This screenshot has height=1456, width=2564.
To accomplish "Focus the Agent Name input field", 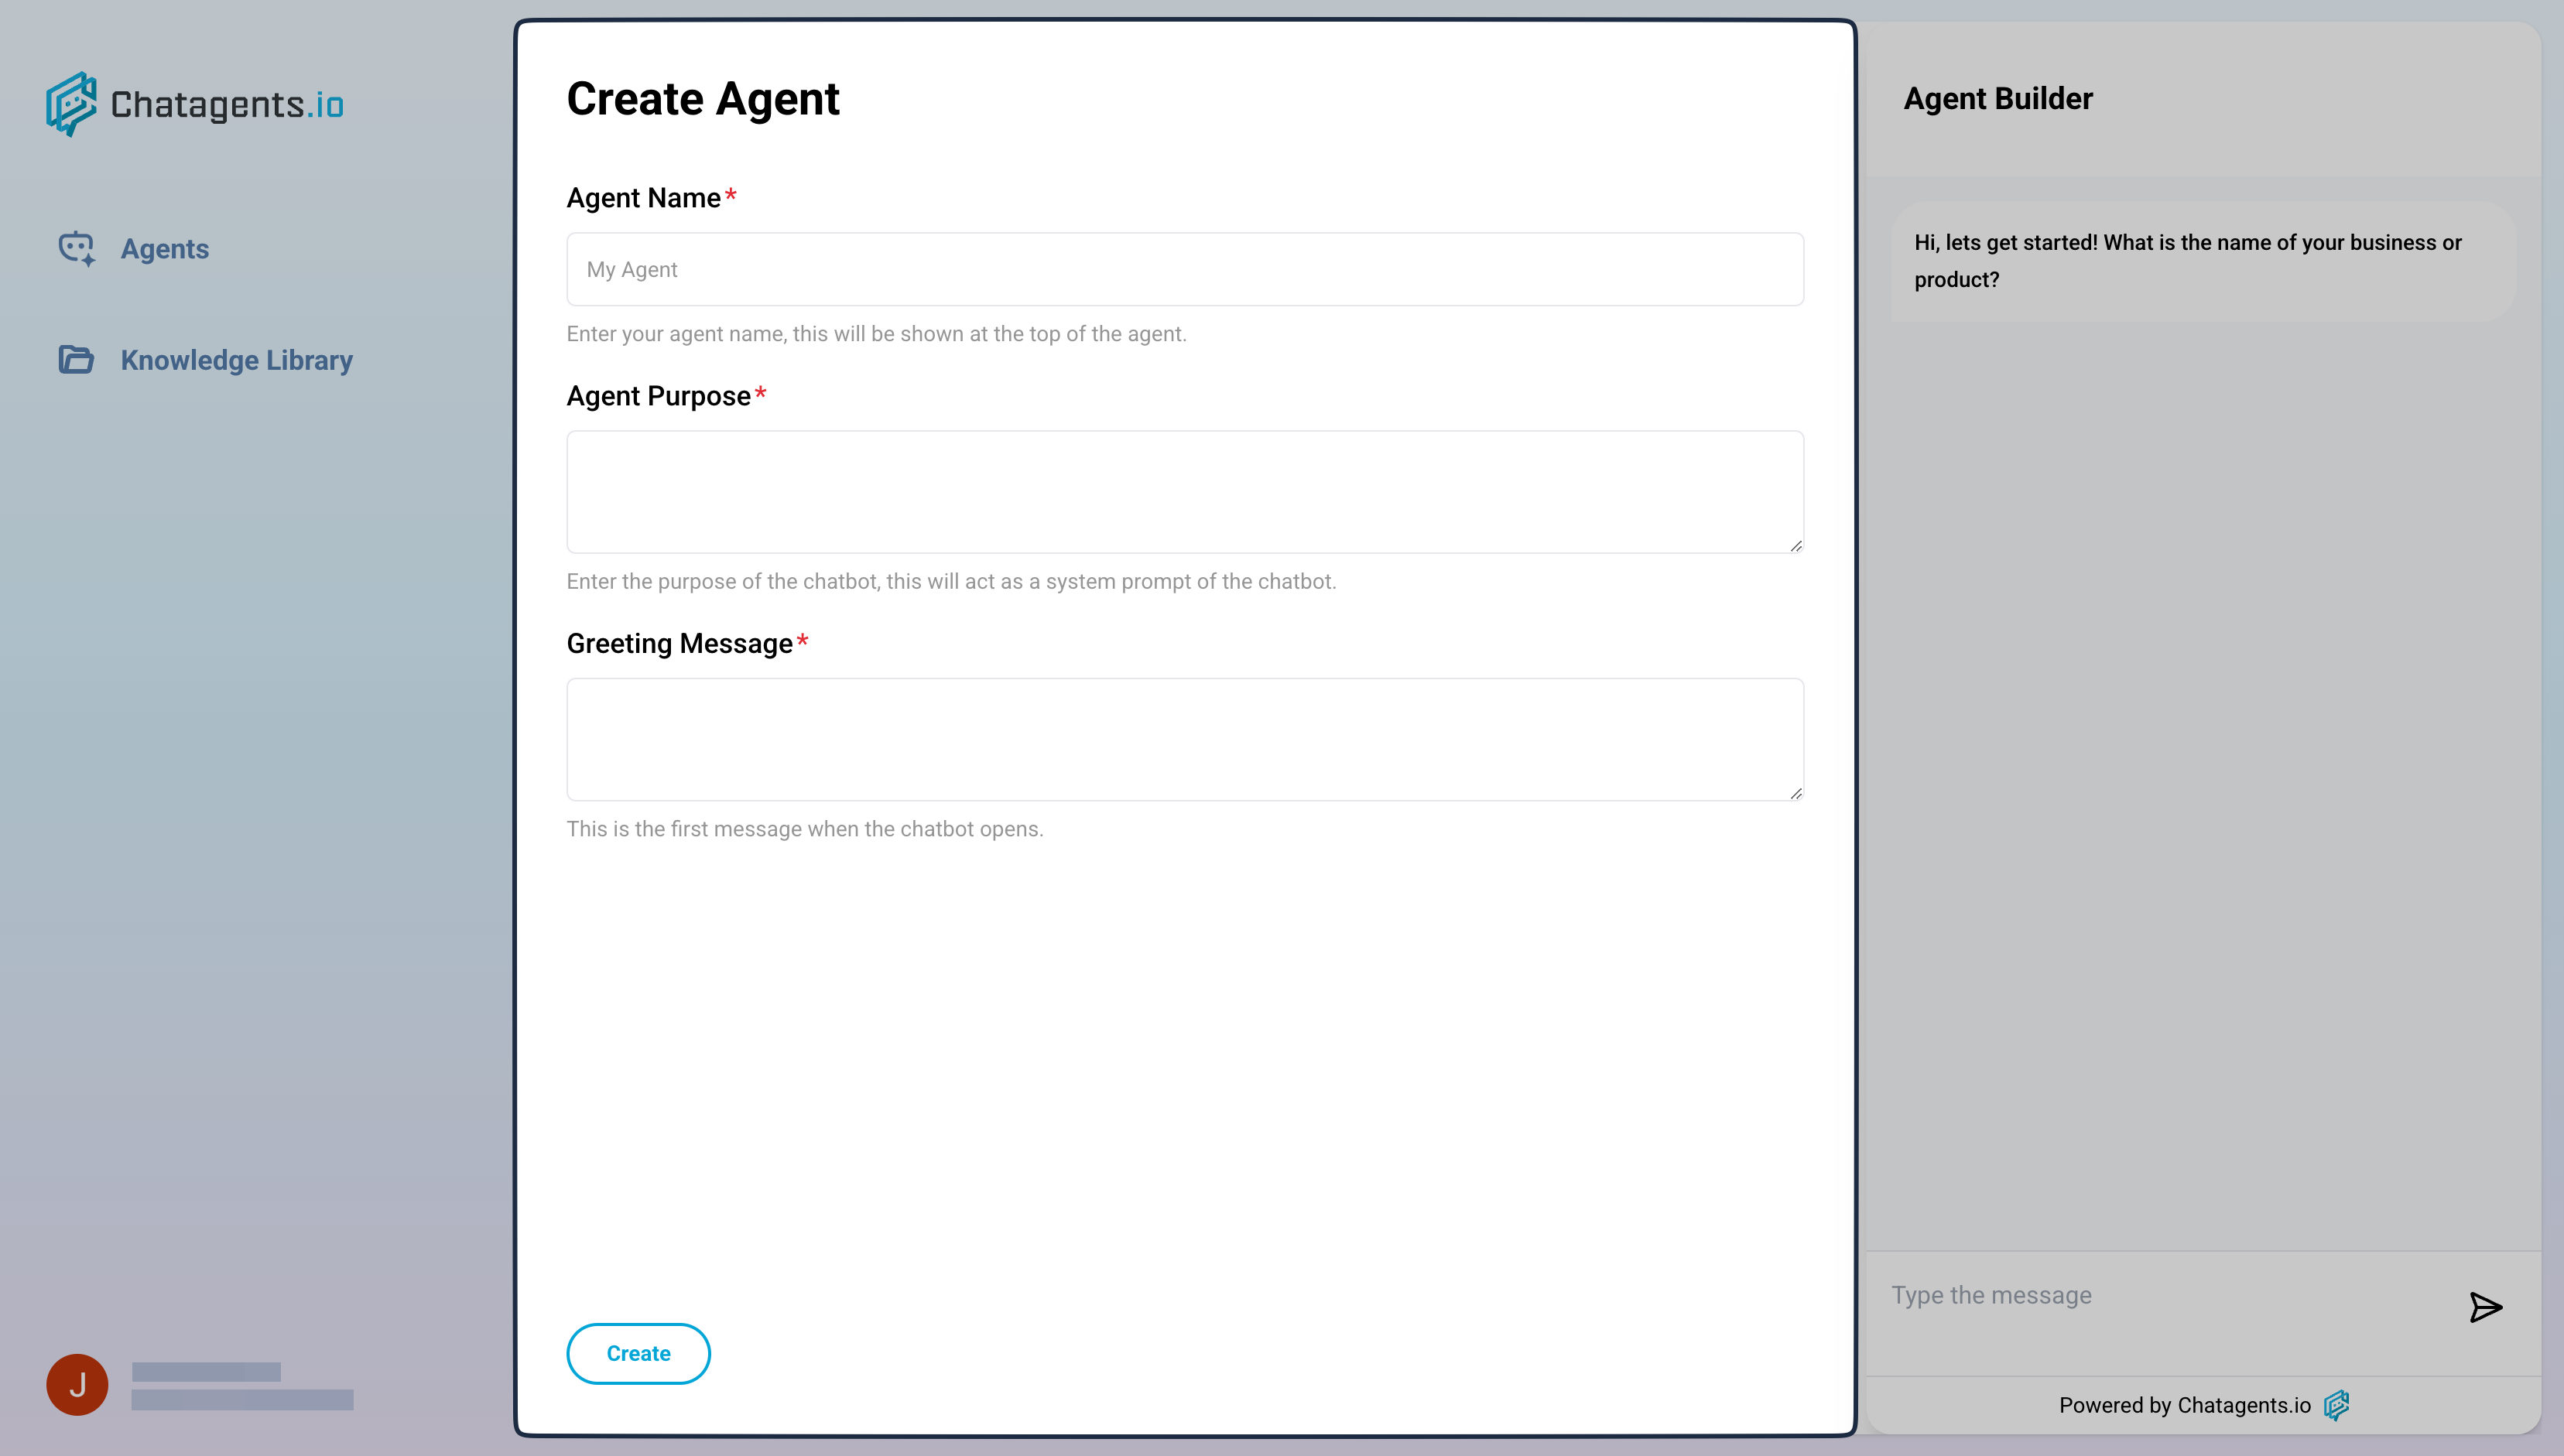I will point(1184,270).
